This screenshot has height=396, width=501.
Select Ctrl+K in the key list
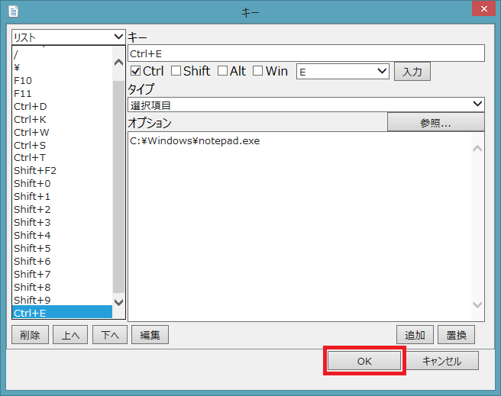click(x=31, y=119)
